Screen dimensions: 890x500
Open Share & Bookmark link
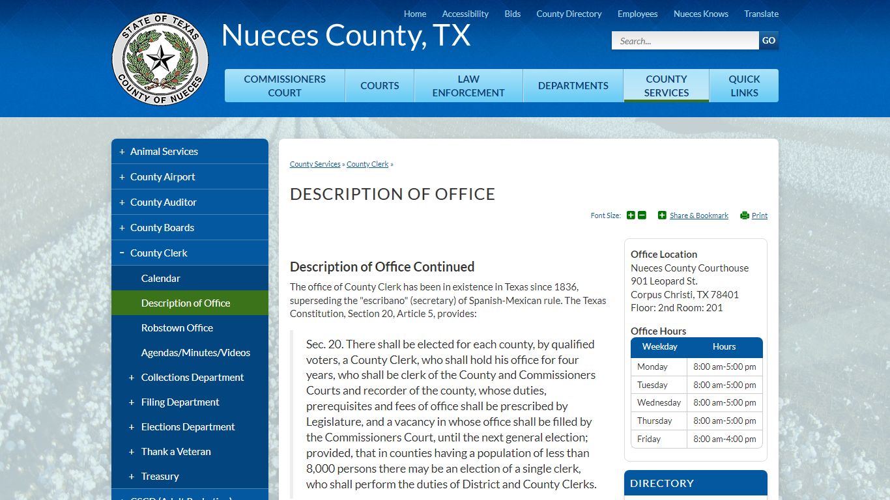coord(699,215)
